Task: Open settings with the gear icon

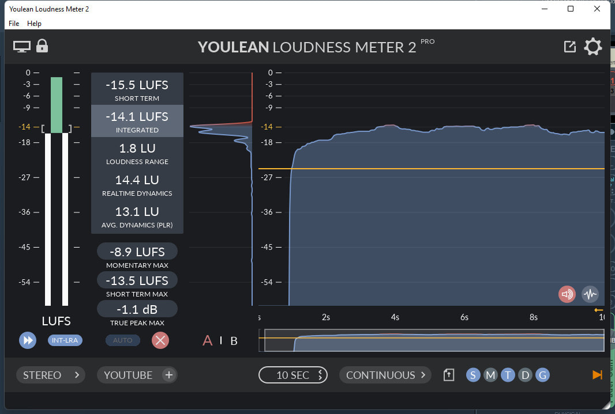Action: point(592,47)
